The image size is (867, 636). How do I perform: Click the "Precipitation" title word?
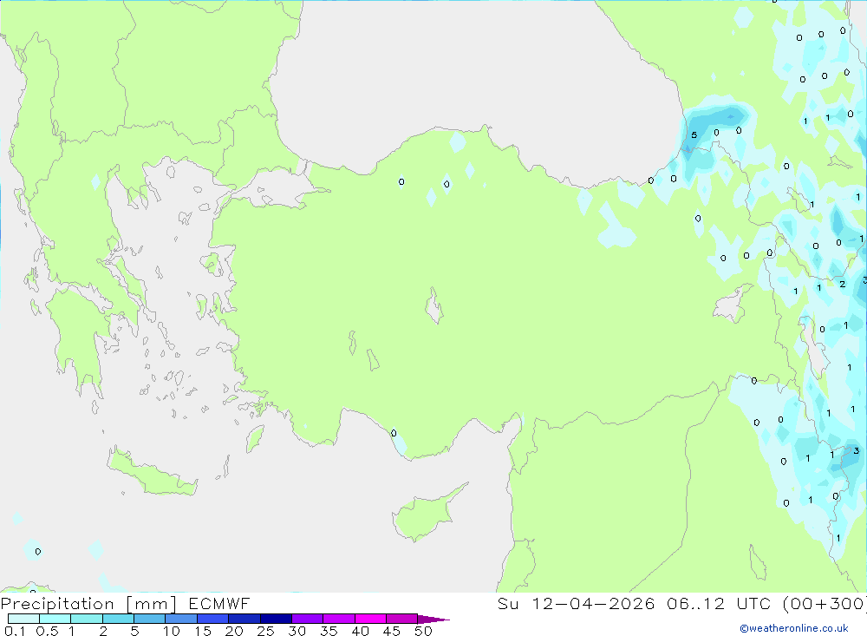click(x=57, y=604)
